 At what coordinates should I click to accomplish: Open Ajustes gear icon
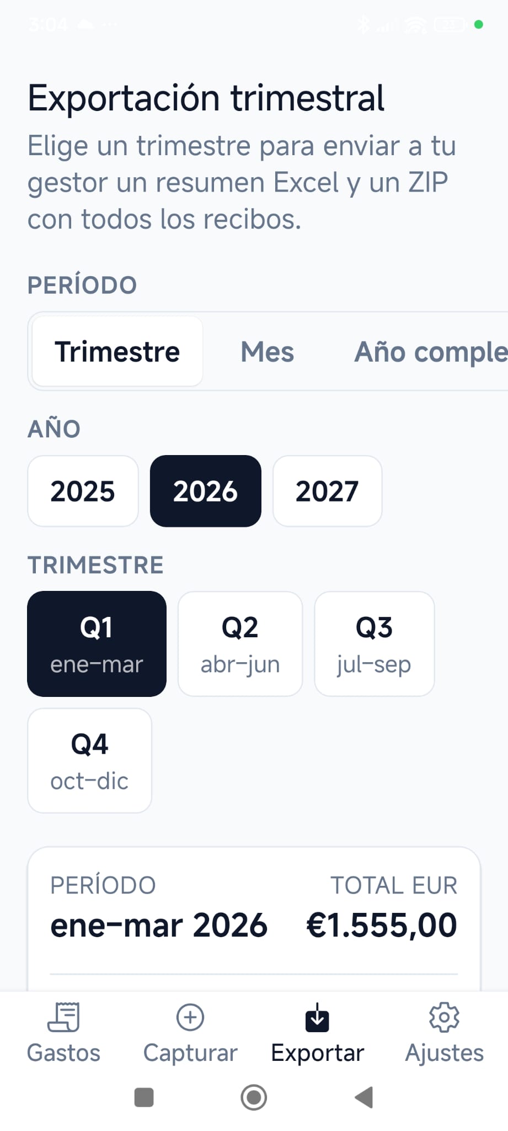444,1017
